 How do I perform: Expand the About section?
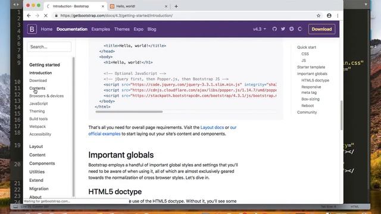click(35, 197)
